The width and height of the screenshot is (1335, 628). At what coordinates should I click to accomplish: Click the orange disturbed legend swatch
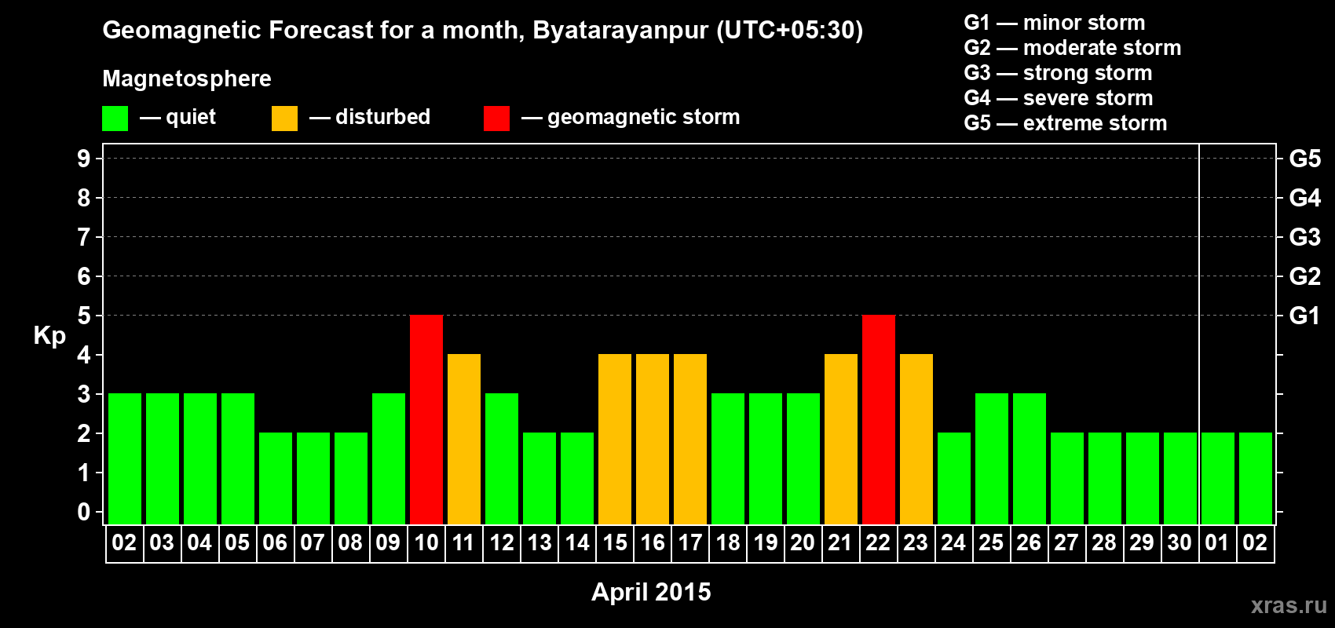pos(284,119)
